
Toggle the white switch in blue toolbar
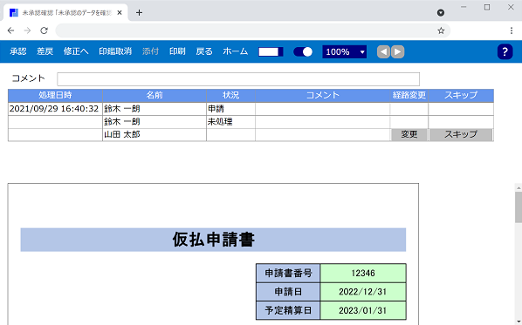coord(303,51)
